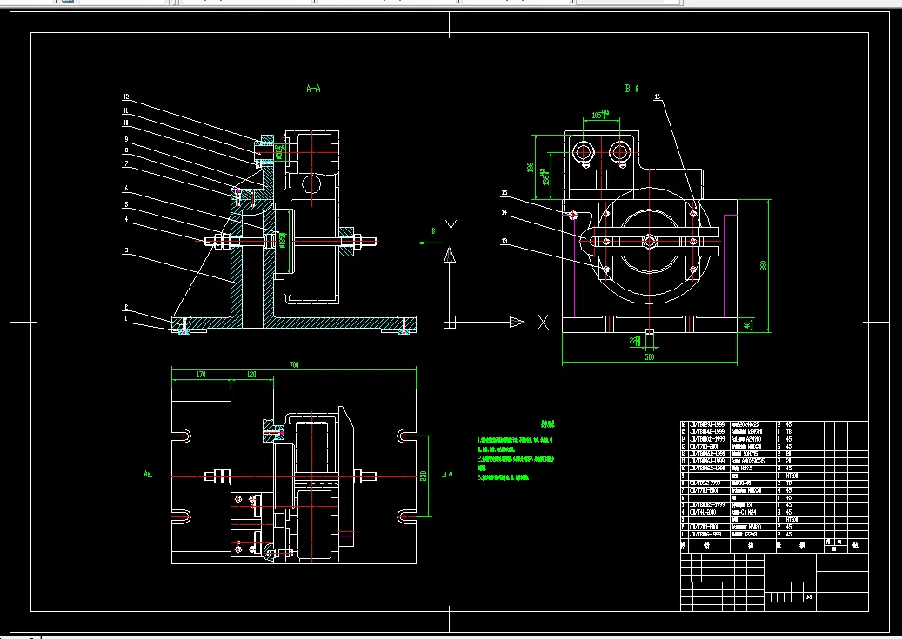Click the Y axis label of UCS icon
Viewport: 902px width, 639px height.
pyautogui.click(x=451, y=229)
